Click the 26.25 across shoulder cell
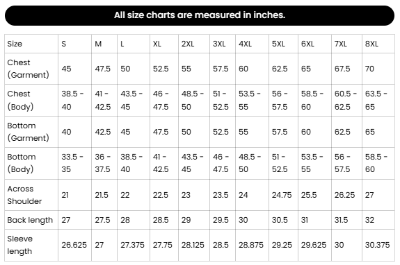This screenshot has width=400, height=265. pyautogui.click(x=346, y=195)
